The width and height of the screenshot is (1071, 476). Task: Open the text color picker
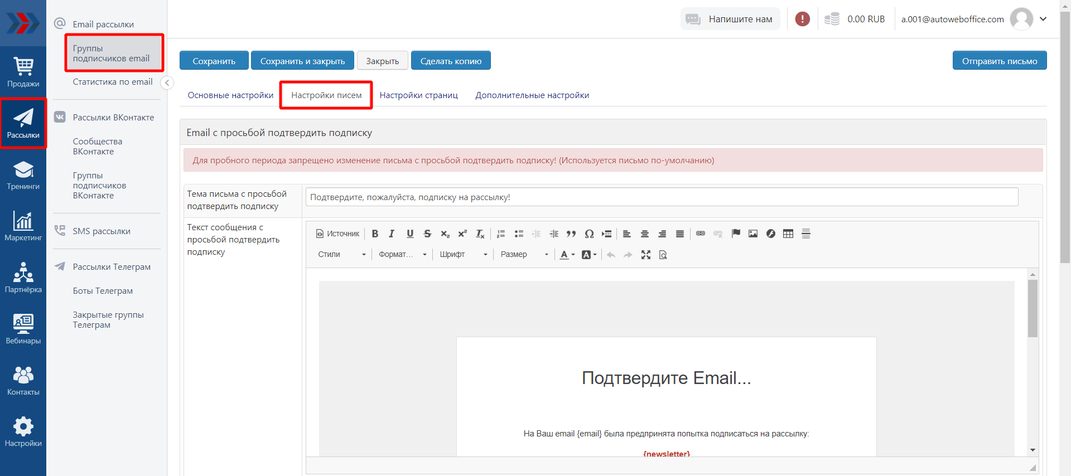(x=567, y=255)
